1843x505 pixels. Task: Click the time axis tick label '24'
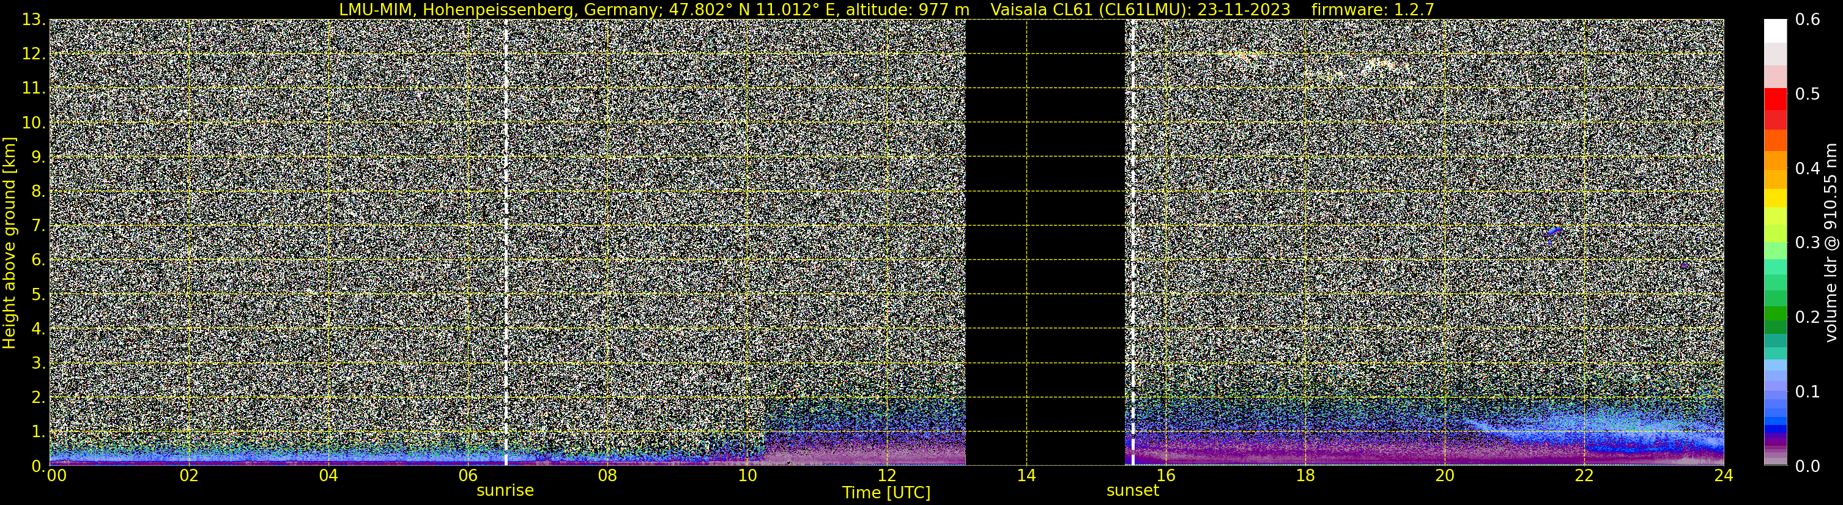(x=1724, y=476)
